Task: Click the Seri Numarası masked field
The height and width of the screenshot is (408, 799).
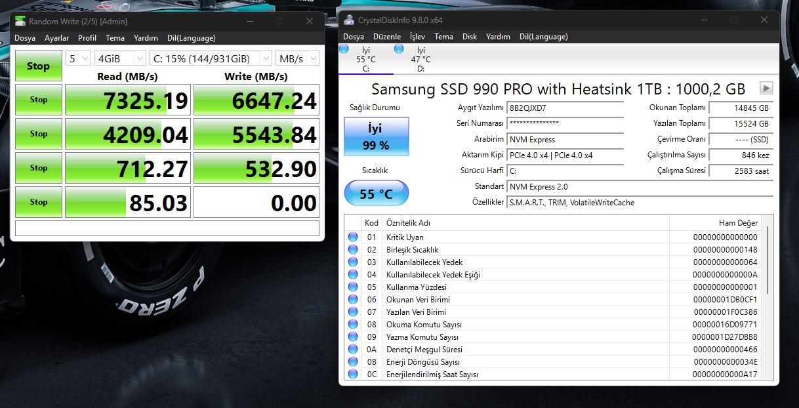Action: pyautogui.click(x=565, y=123)
